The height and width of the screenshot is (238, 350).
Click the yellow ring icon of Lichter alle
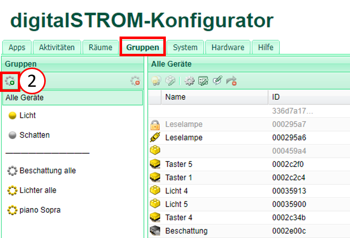12,190
